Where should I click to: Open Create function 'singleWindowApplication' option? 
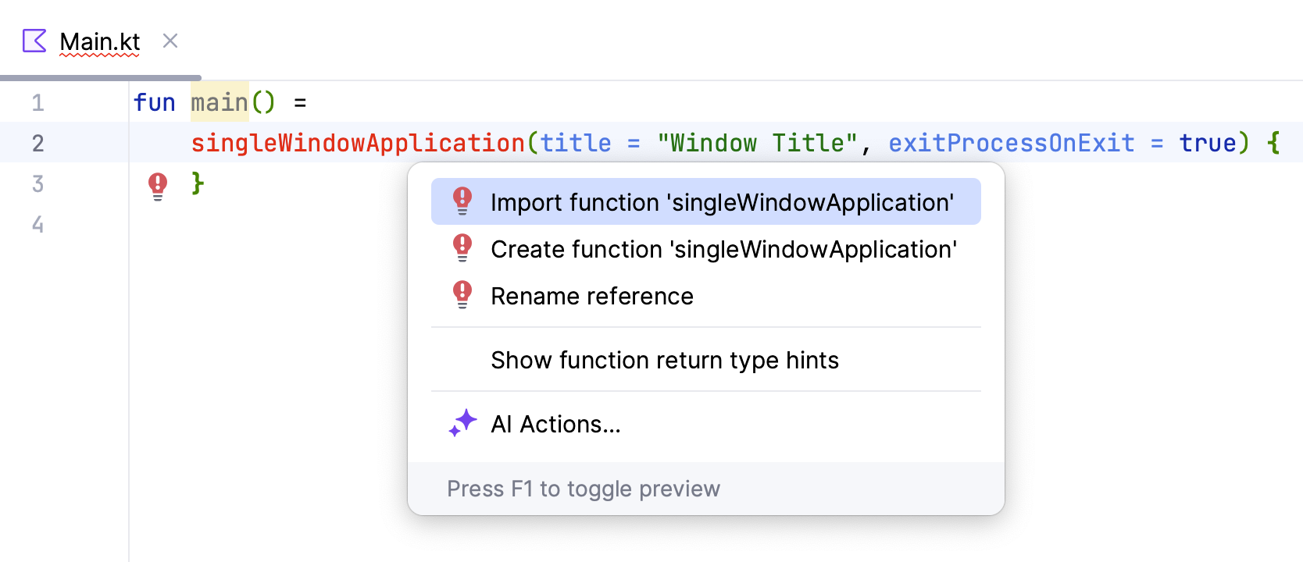click(723, 249)
